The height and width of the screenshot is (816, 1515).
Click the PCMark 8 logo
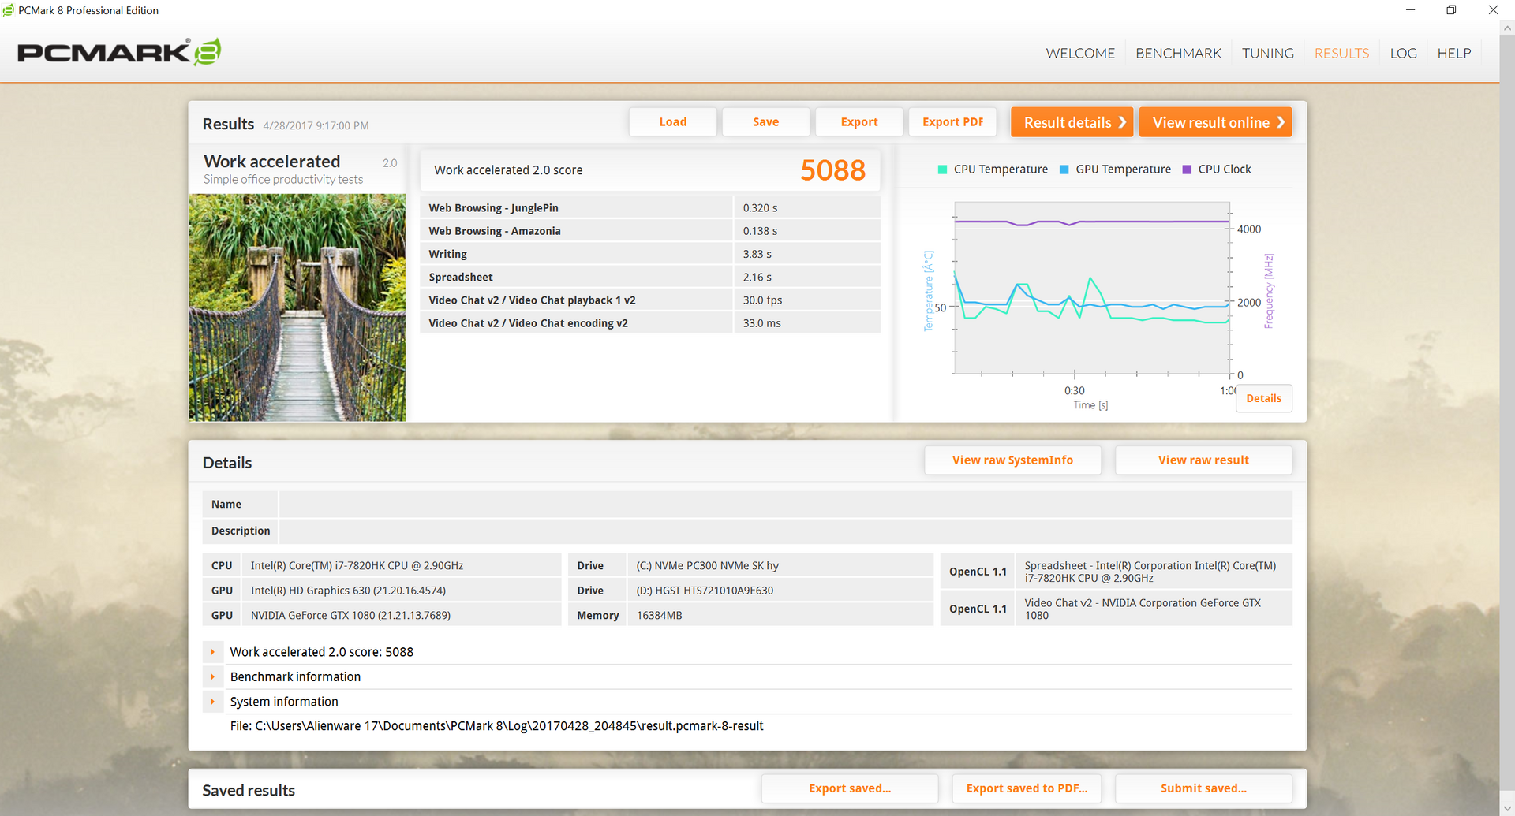[x=118, y=52]
